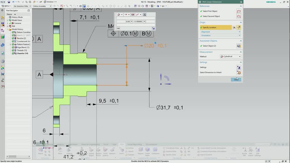290x163 pixels.
Task: Collapse the References group
Action: click(x=241, y=6)
